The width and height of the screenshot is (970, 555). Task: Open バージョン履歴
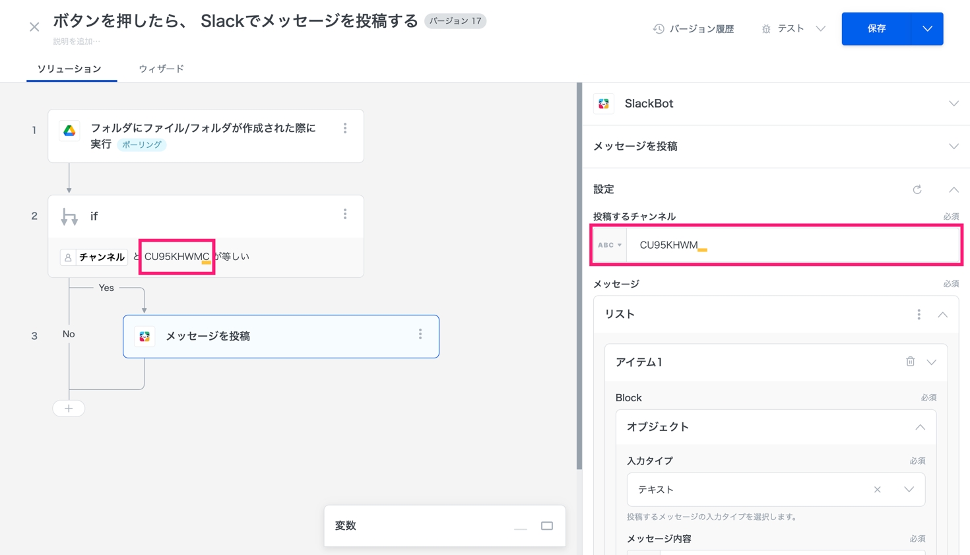coord(694,29)
